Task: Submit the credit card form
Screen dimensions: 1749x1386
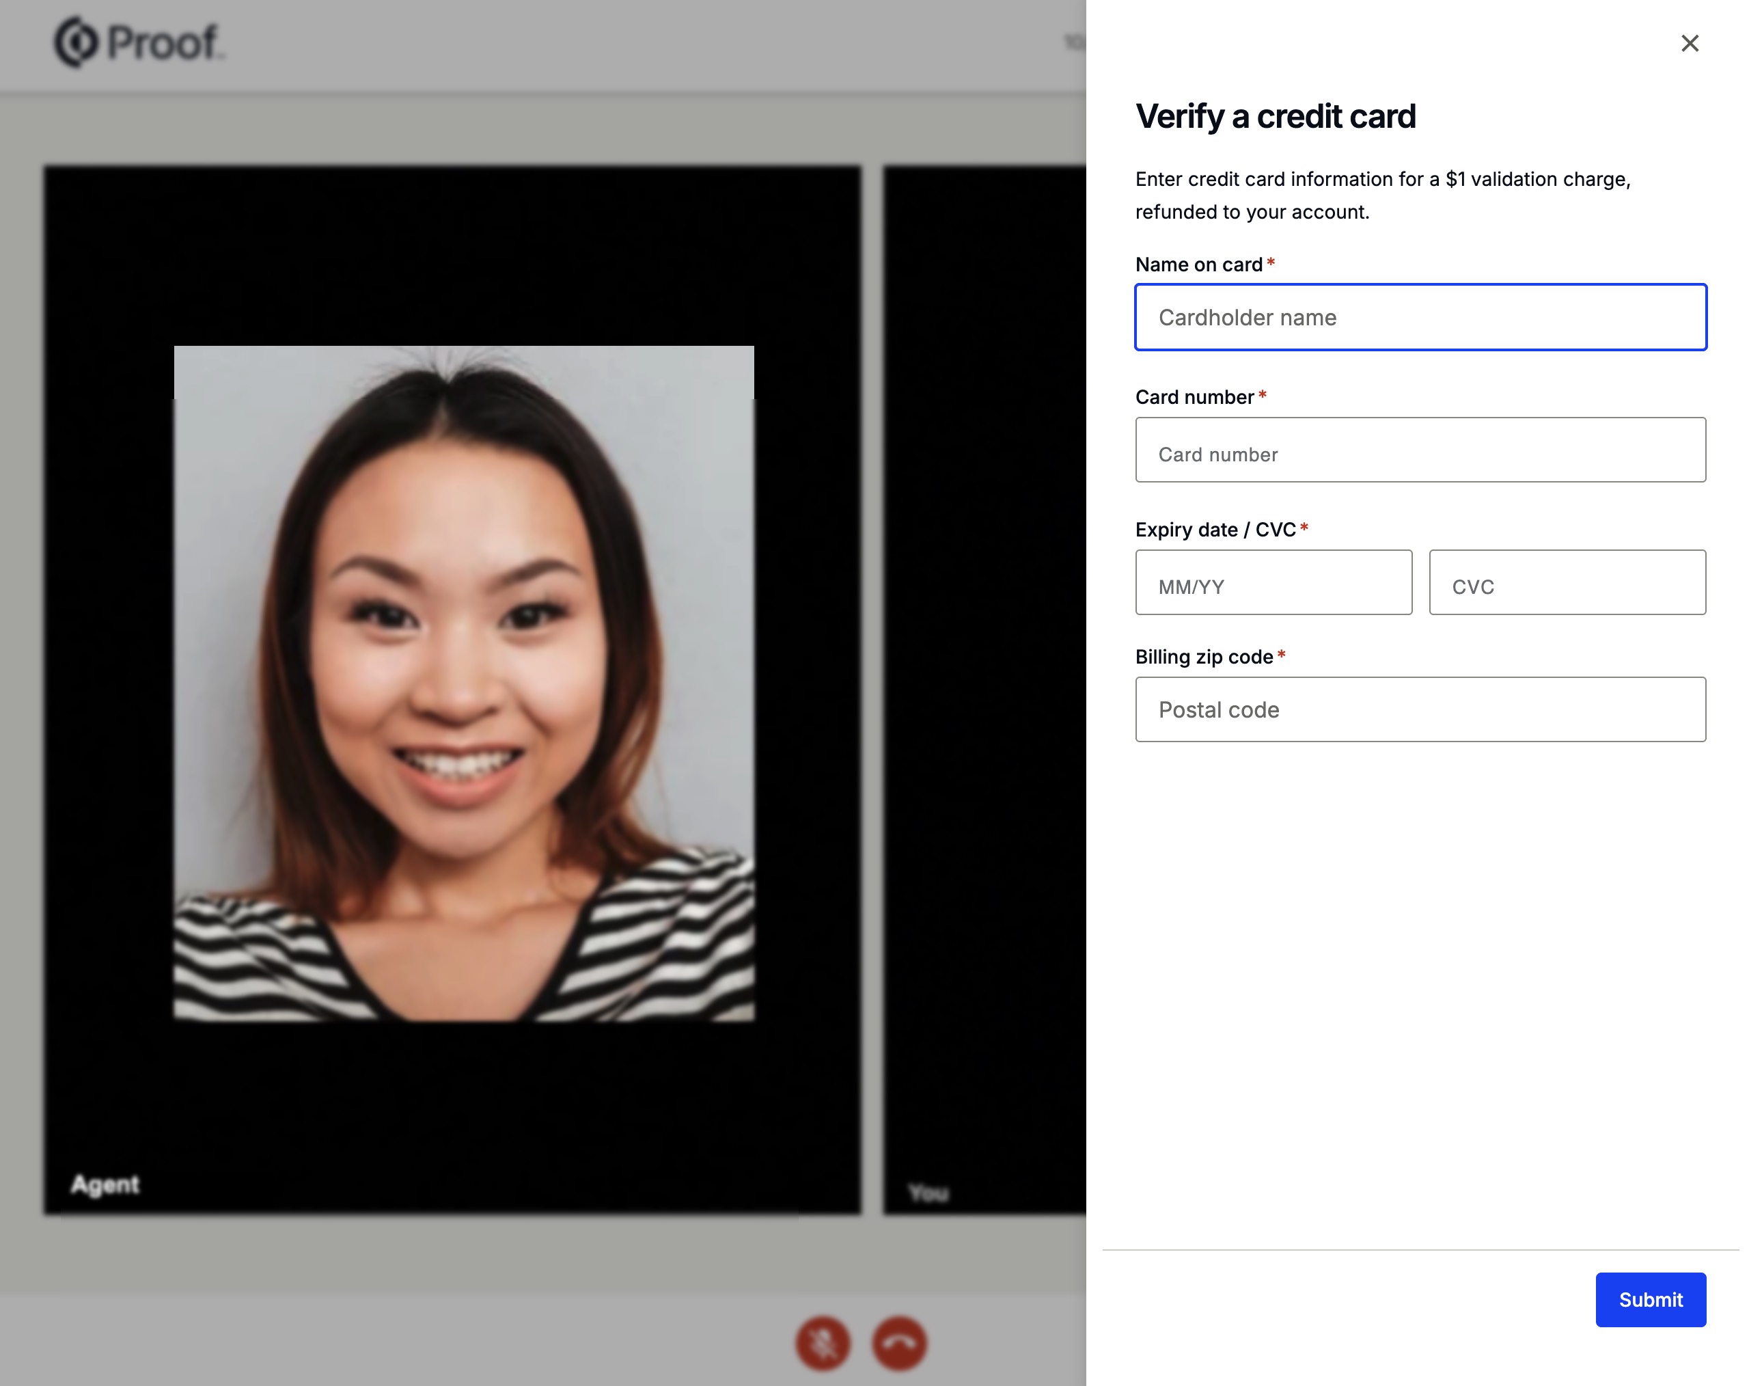Action: (1651, 1299)
